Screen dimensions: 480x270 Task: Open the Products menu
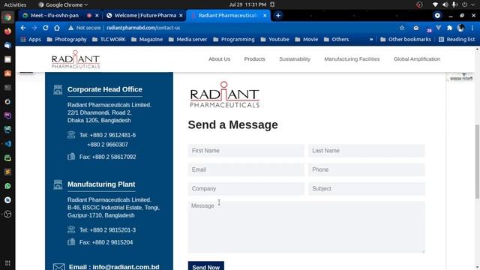click(x=255, y=59)
